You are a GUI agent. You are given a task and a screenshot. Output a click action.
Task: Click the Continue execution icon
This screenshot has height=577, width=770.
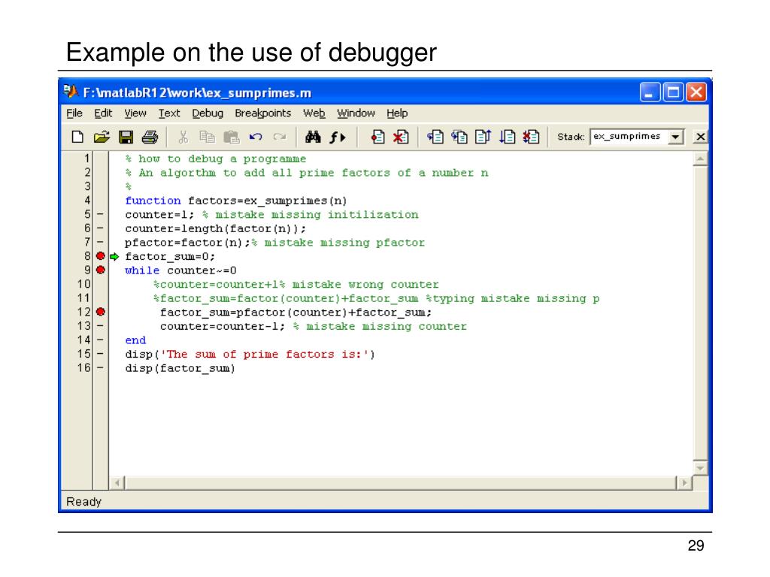pos(508,137)
